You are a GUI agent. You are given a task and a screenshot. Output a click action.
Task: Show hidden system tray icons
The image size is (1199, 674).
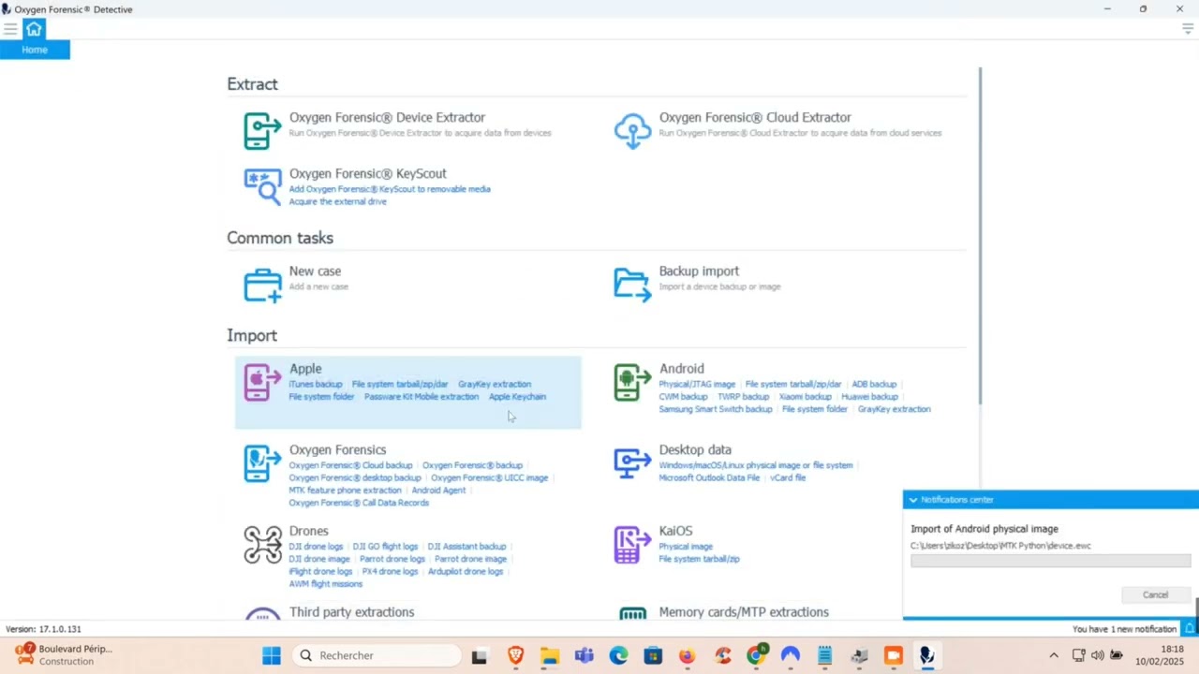tap(1054, 655)
